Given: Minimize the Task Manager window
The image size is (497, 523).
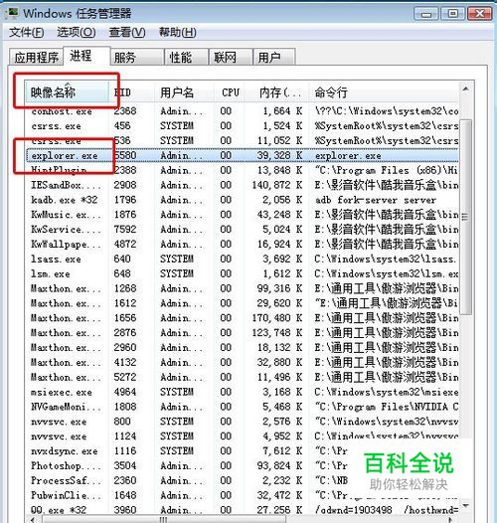Looking at the screenshot, I should (426, 14).
